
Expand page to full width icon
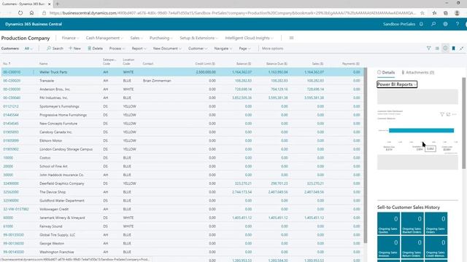(x=461, y=48)
